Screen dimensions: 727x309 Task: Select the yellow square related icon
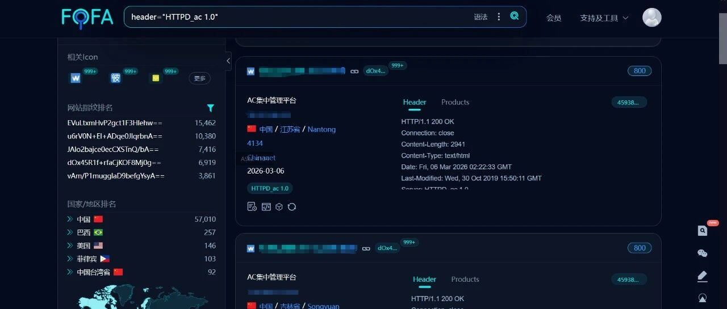156,78
